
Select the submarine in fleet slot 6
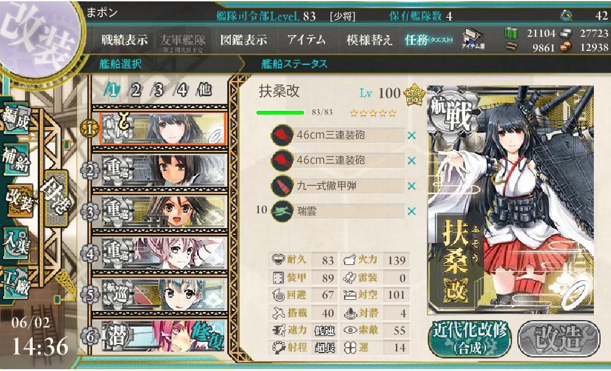click(x=163, y=335)
